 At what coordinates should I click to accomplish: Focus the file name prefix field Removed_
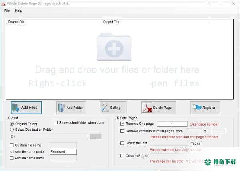pos(63,152)
